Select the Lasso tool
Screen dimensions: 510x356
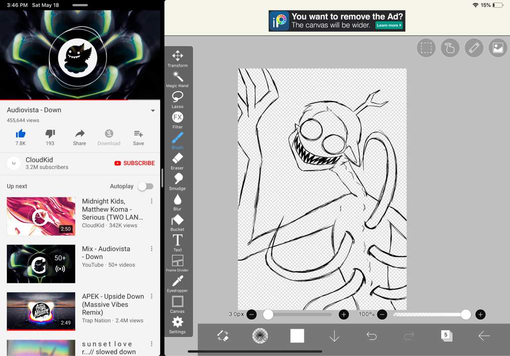[x=178, y=100]
